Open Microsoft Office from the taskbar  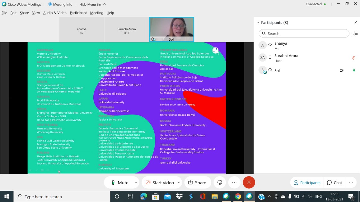point(203,196)
